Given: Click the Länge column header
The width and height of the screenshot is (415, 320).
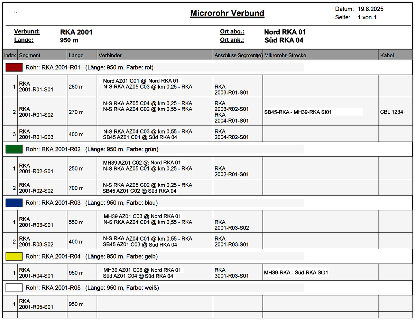Looking at the screenshot, I should [76, 55].
